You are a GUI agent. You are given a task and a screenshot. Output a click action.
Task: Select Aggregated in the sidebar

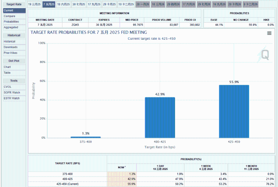click(x=11, y=27)
